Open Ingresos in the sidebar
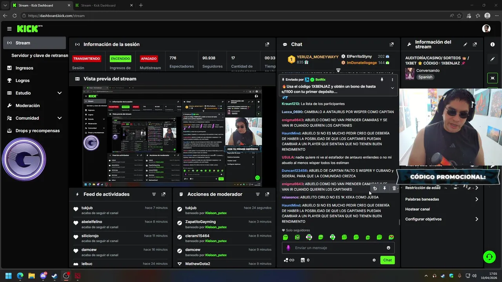Image resolution: width=502 pixels, height=282 pixels. tap(34, 68)
